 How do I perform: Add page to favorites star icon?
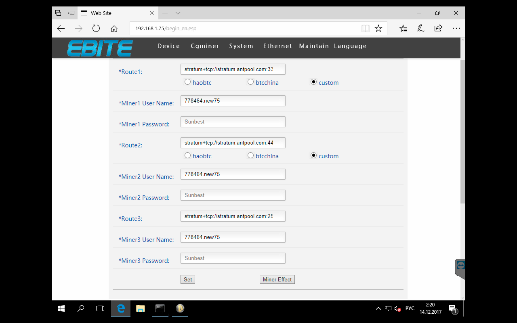click(x=378, y=28)
